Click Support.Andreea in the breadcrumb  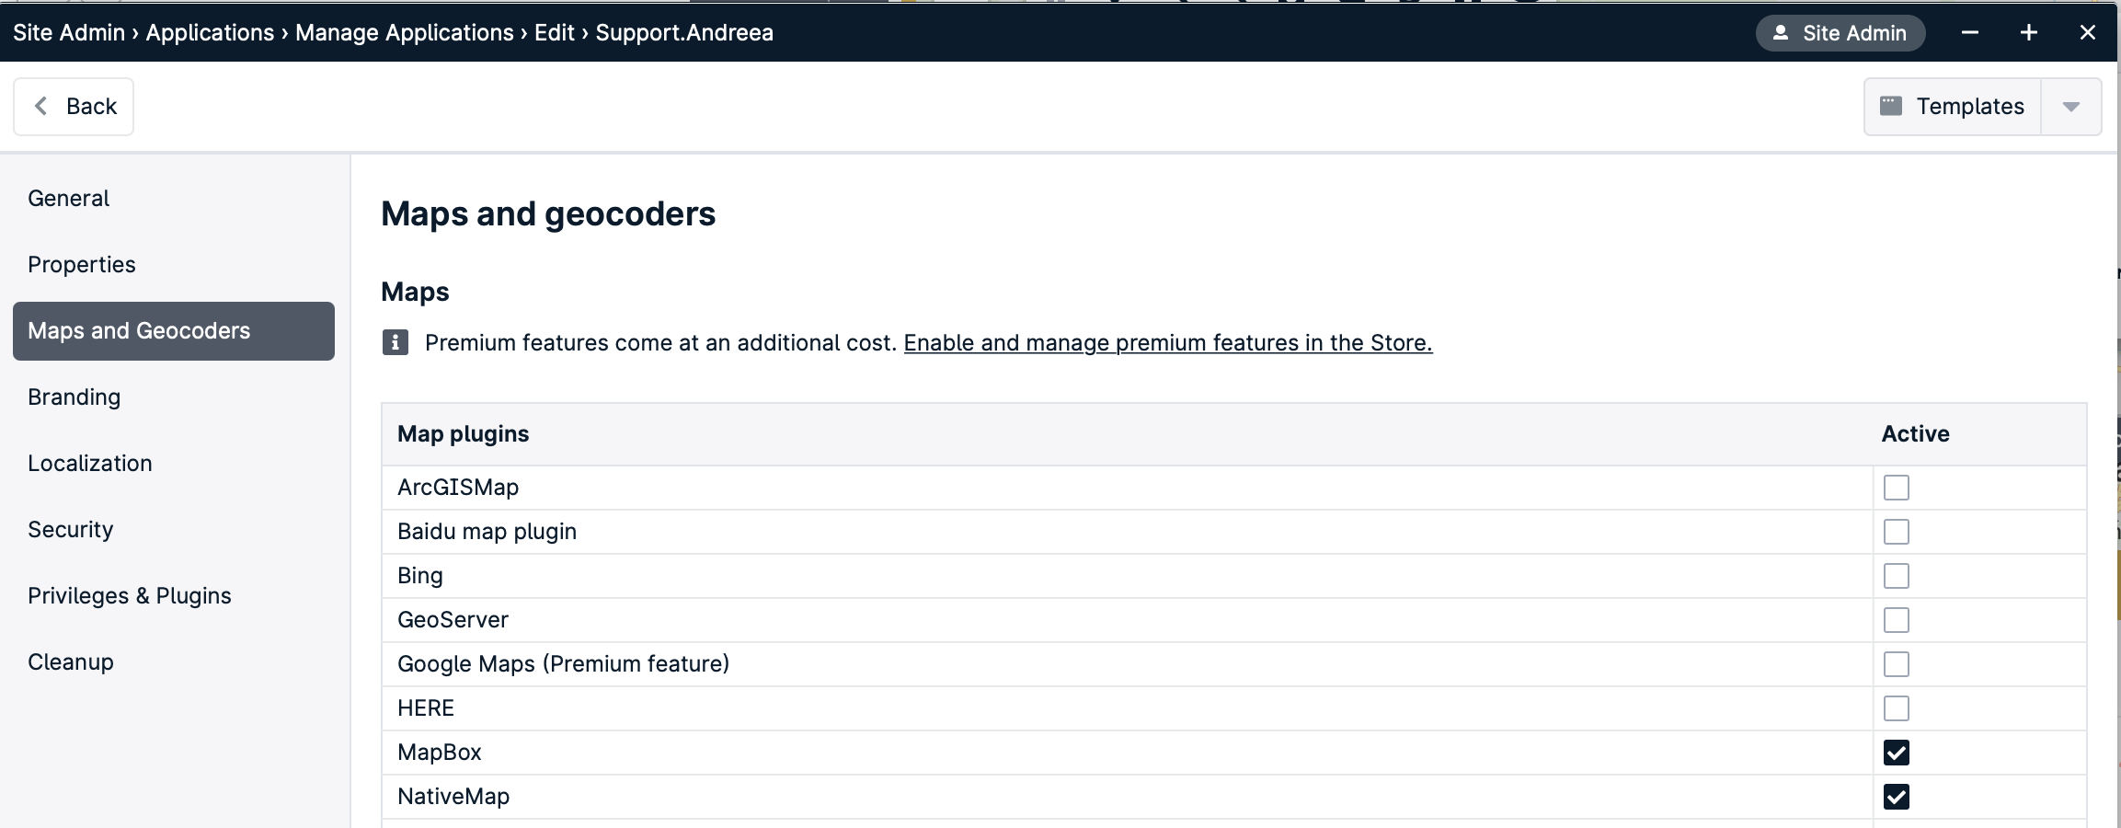[684, 32]
